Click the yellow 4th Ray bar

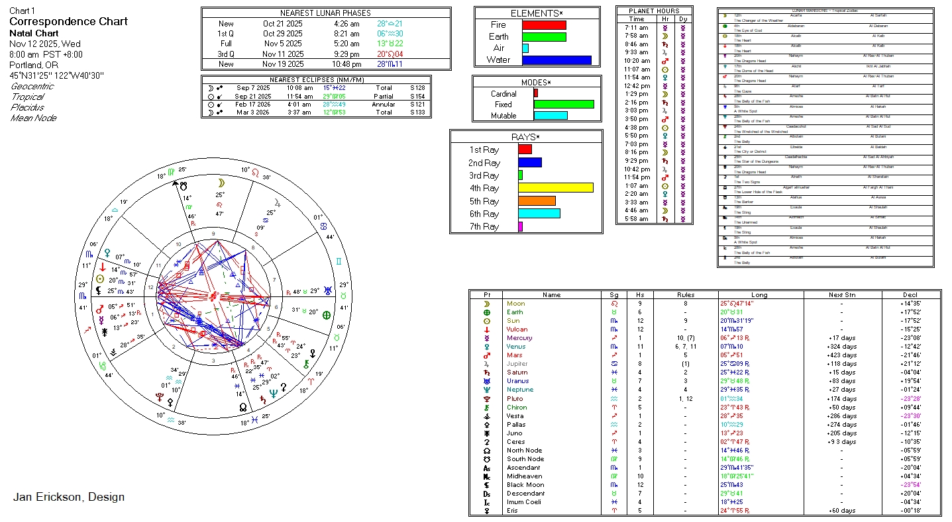555,189
